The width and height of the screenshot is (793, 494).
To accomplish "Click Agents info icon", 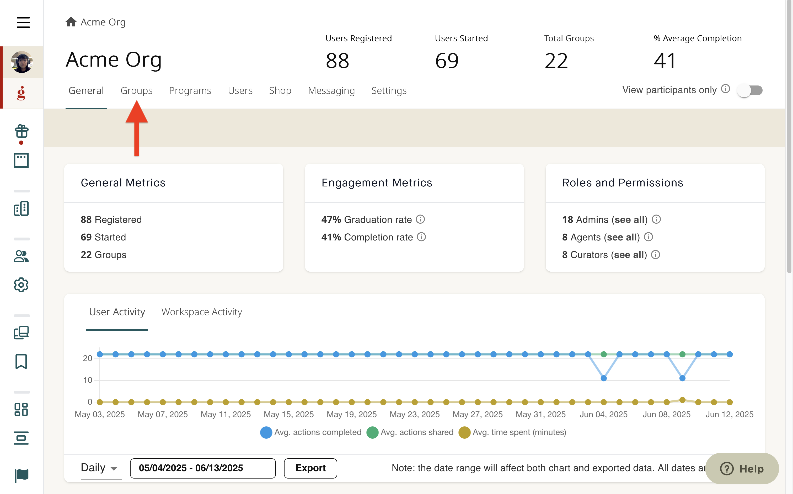I will click(x=648, y=237).
